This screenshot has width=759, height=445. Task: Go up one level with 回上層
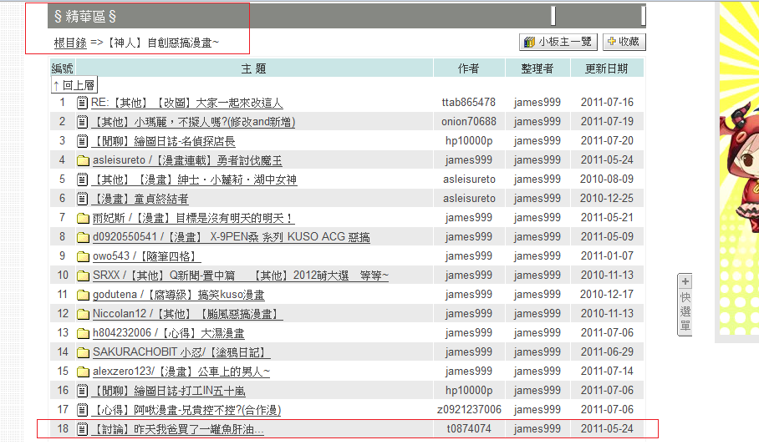point(74,84)
